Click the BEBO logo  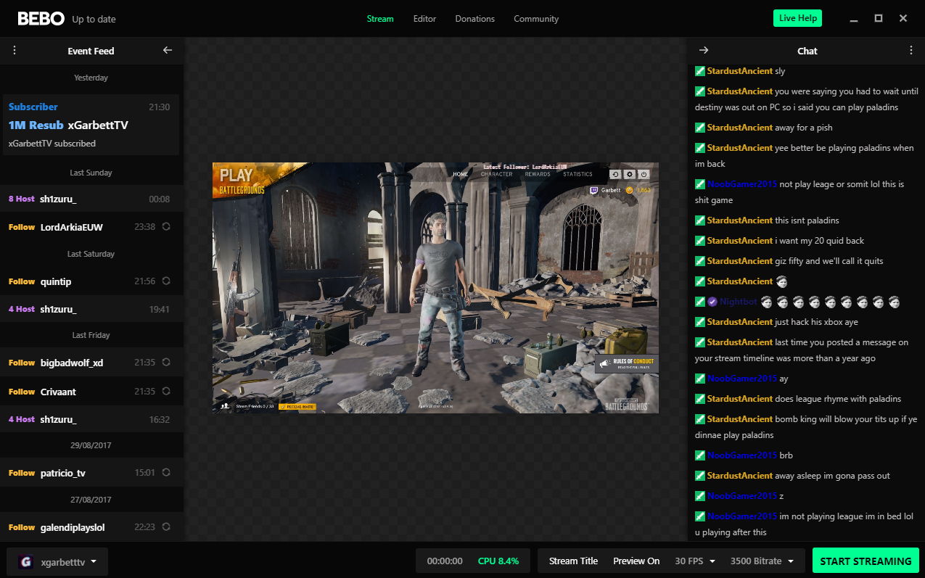pyautogui.click(x=41, y=19)
